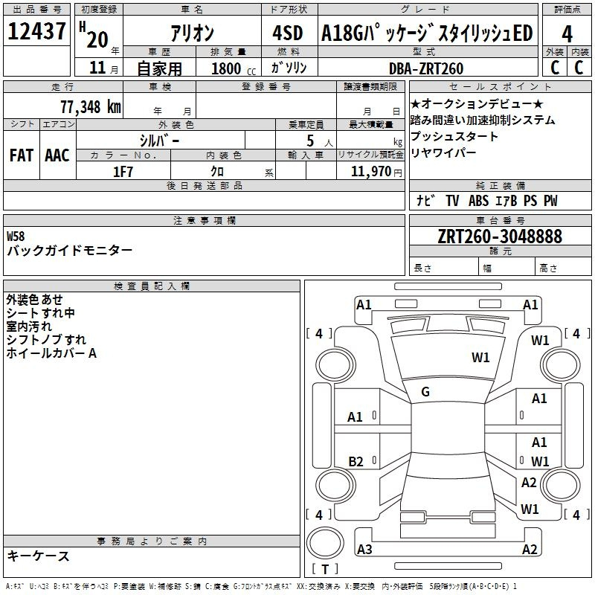Viewport: 595px width, 595px height.
Task: Click the exterior grade C under 外装
Action: [x=554, y=68]
